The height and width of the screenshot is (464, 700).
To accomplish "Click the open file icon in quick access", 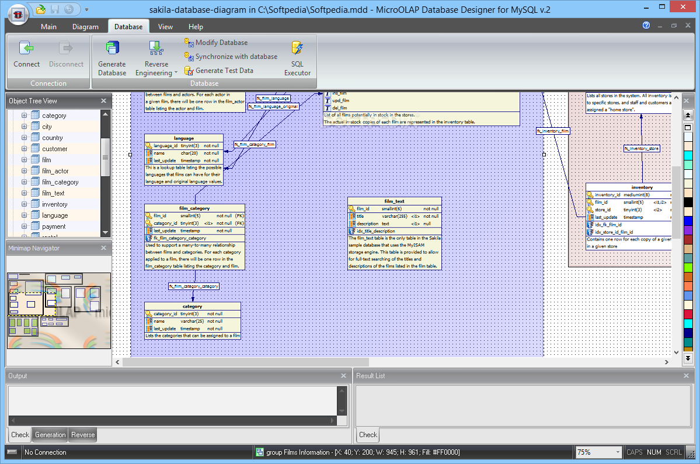I will (x=41, y=9).
